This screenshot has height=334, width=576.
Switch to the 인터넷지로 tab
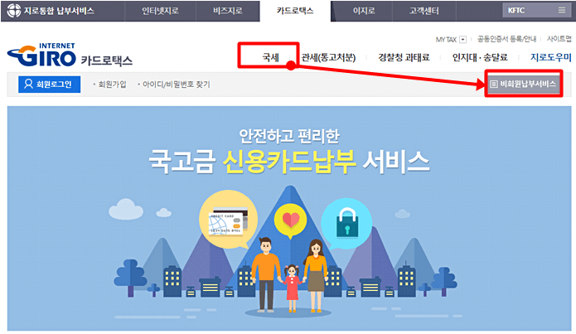pos(160,11)
